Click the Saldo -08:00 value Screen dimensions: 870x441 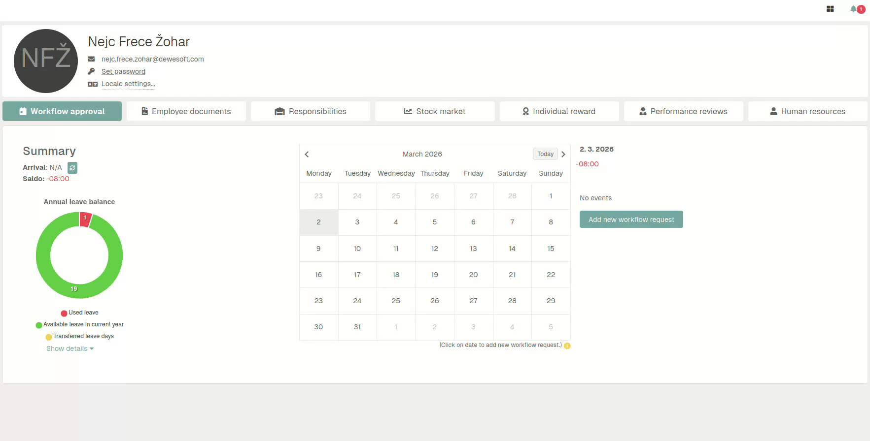pyautogui.click(x=58, y=179)
